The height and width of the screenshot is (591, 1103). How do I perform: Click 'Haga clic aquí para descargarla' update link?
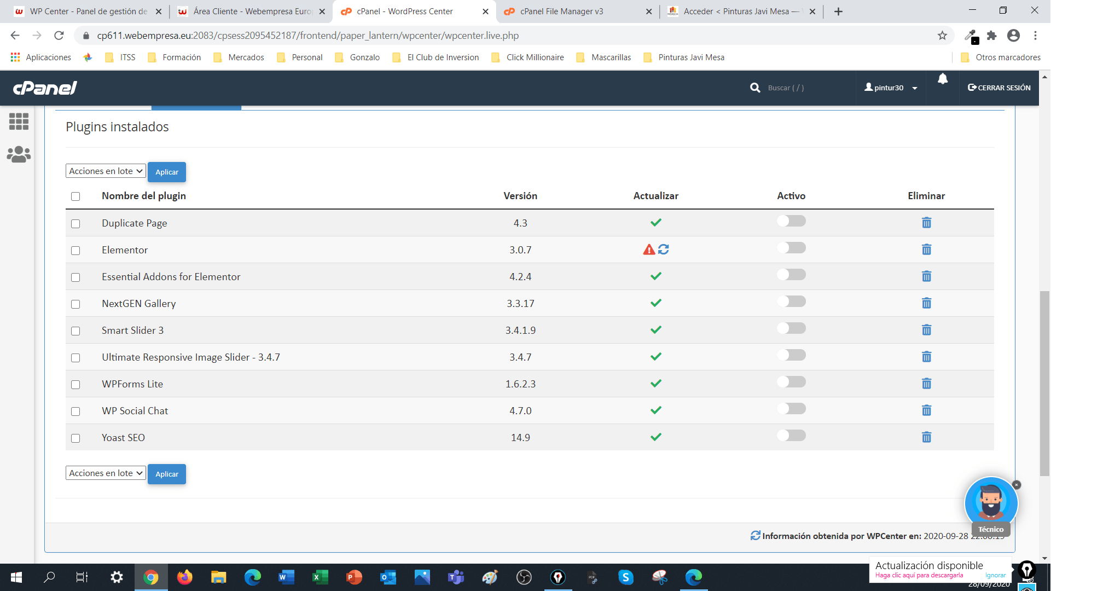click(919, 576)
